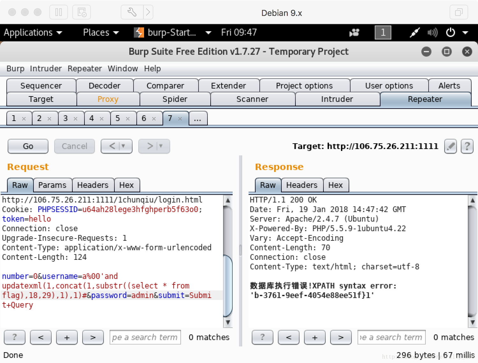Open the Help menu

152,68
